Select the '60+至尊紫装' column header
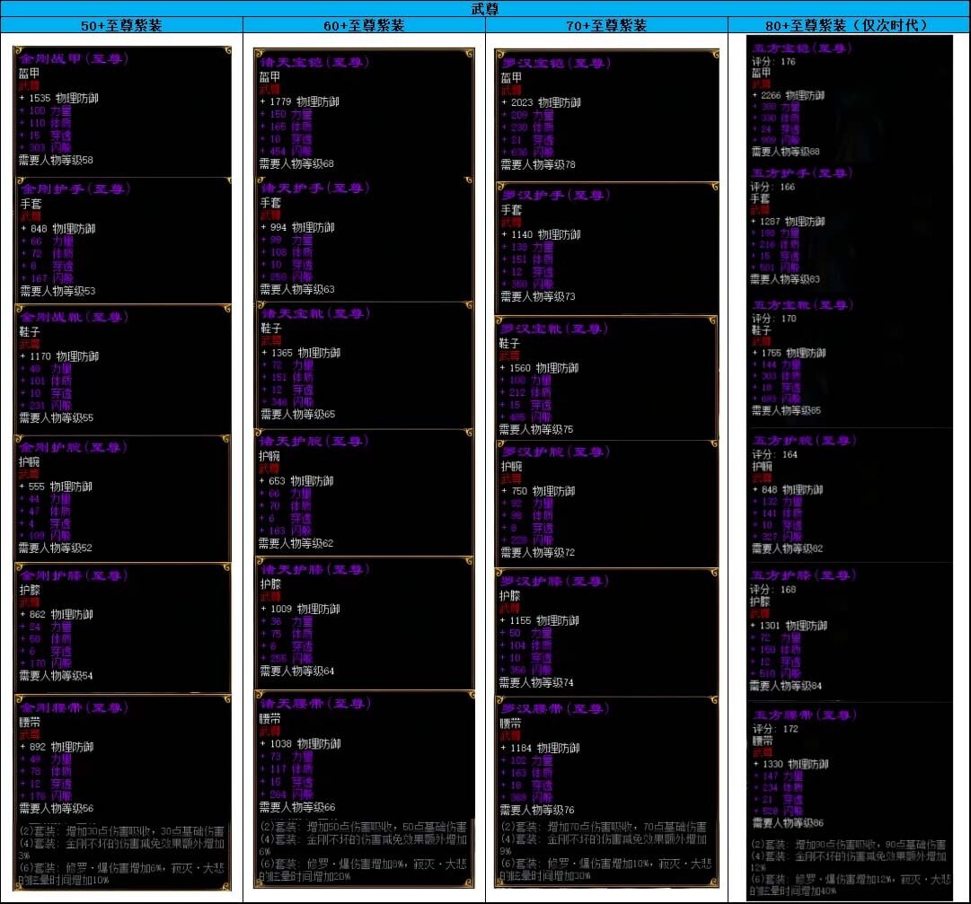This screenshot has width=971, height=904. [364, 25]
